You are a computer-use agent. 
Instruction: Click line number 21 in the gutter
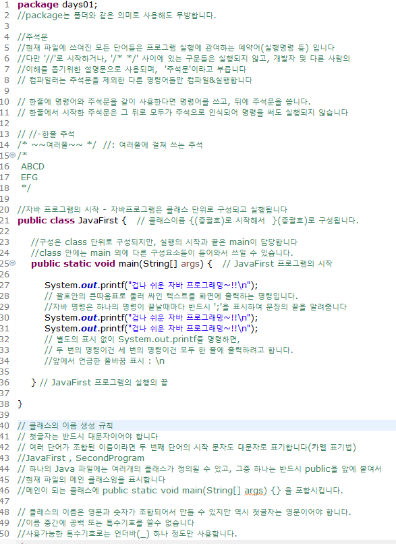pos(5,220)
